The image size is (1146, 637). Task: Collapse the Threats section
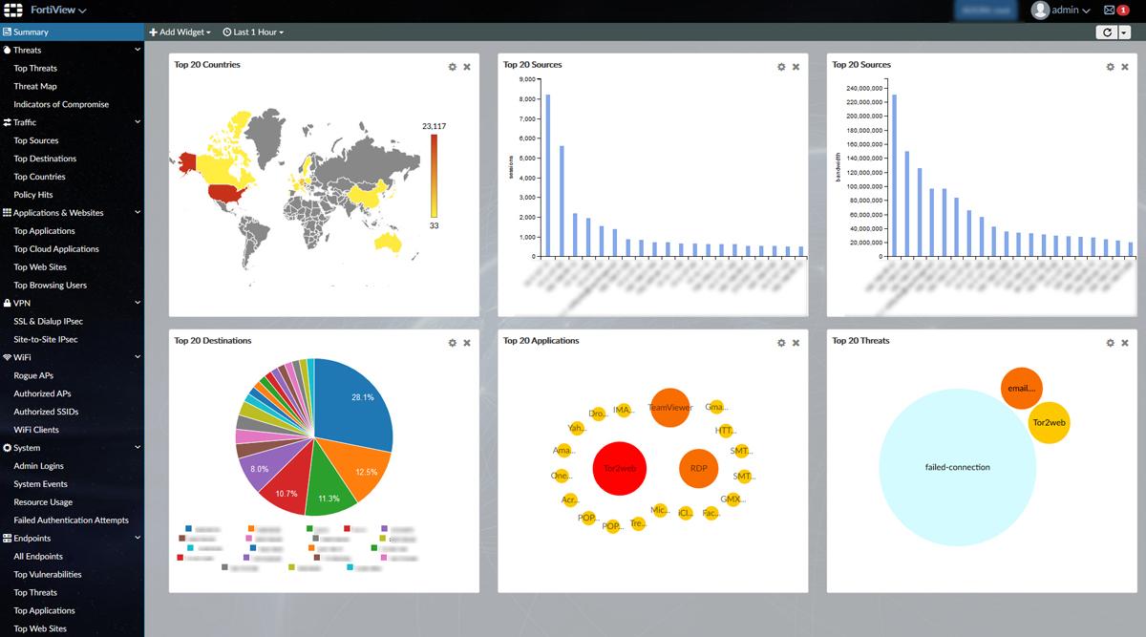point(138,50)
